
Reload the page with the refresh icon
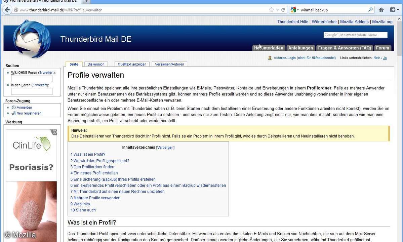283,10
